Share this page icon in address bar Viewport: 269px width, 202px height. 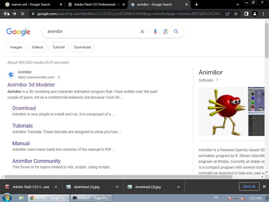point(227,14)
